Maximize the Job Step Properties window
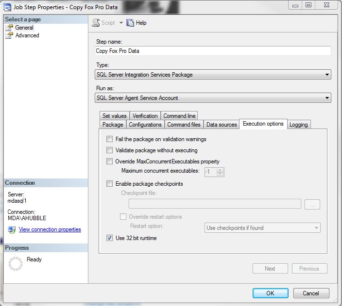Viewport: 342px width, 306px height. coord(308,5)
